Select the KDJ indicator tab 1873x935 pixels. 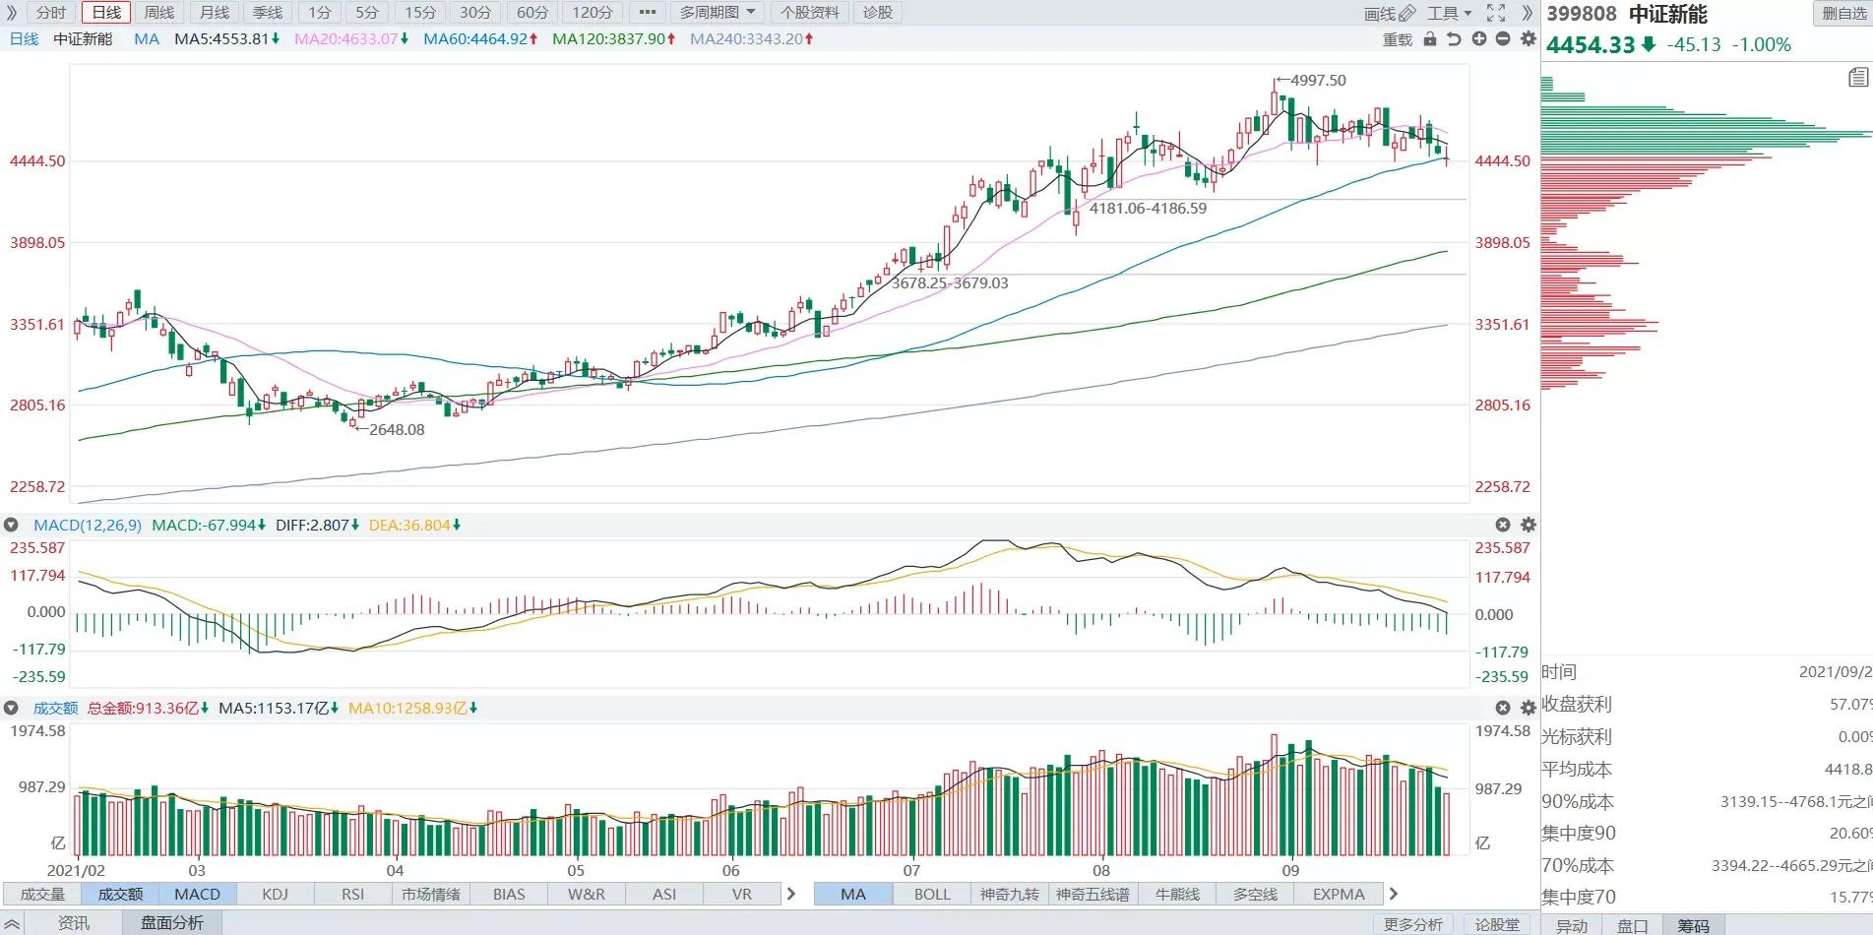tap(275, 894)
